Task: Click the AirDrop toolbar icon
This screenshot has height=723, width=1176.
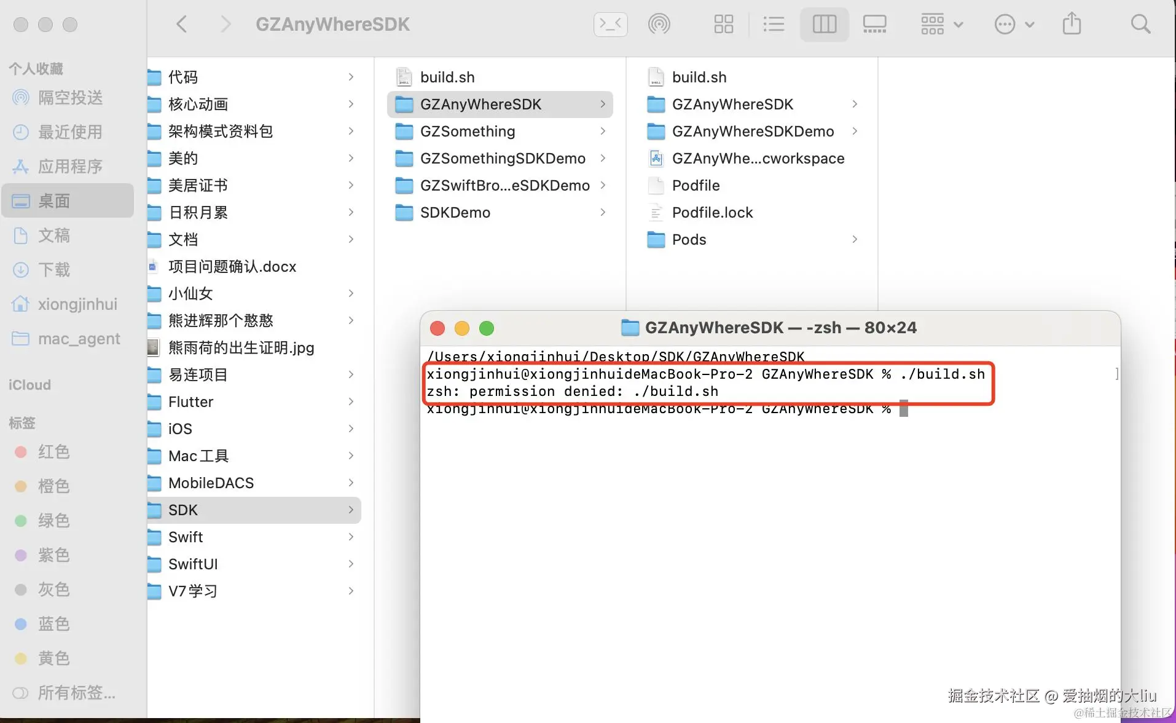Action: tap(659, 25)
